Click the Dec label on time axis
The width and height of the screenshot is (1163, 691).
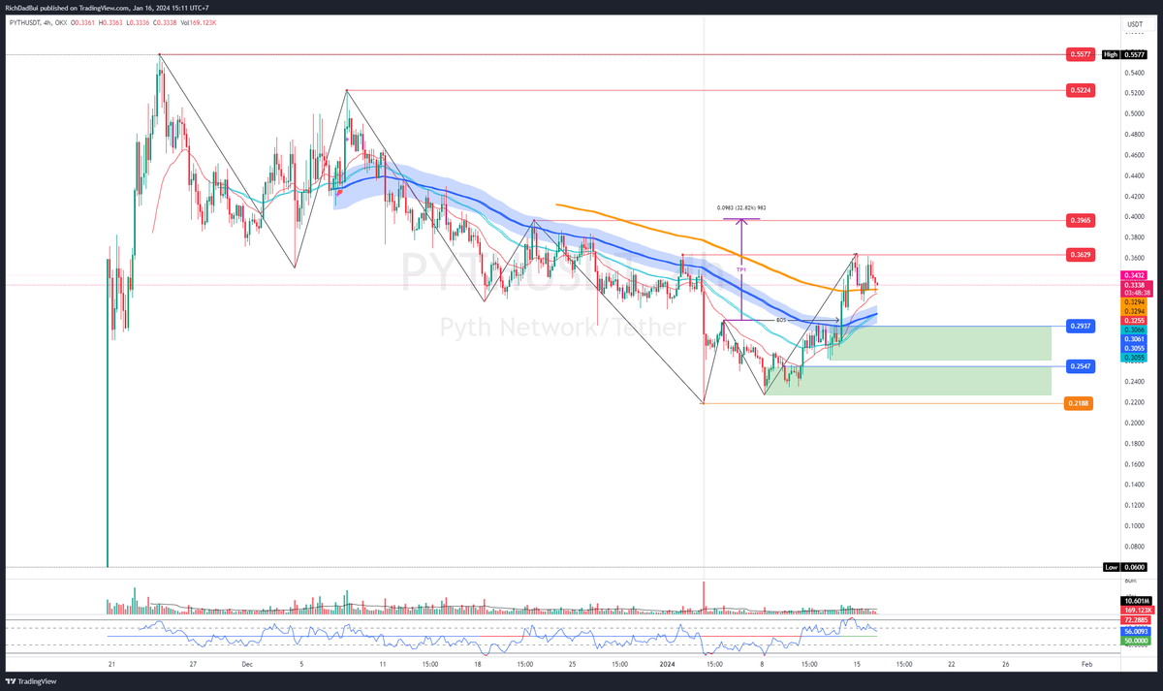pyautogui.click(x=246, y=664)
